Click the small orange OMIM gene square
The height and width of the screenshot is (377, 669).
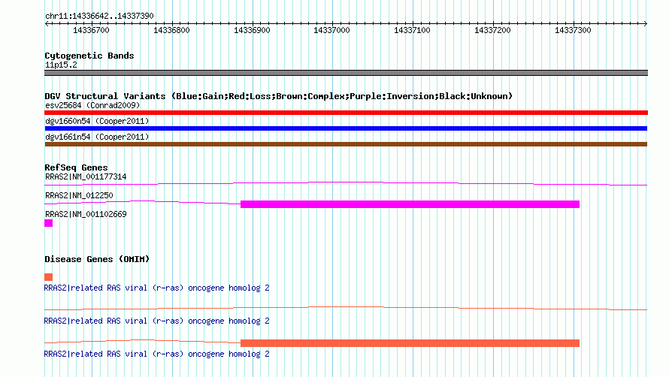(49, 277)
